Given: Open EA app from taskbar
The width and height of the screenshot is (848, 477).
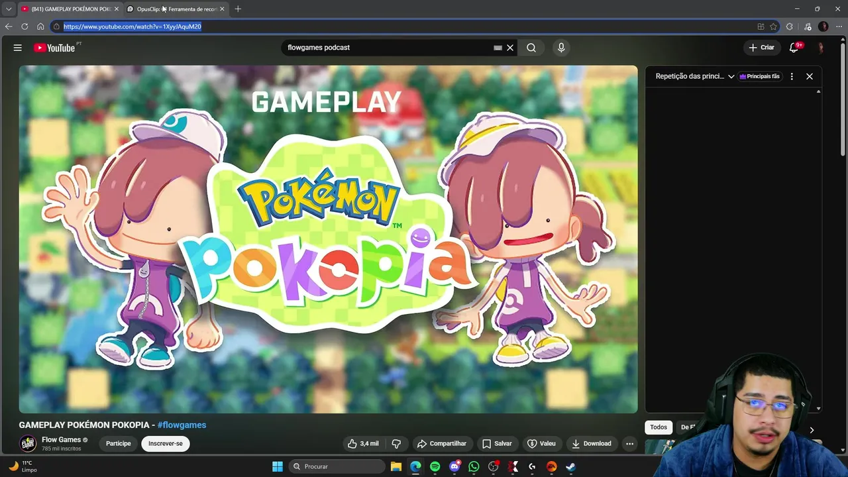Looking at the screenshot, I should click(551, 466).
